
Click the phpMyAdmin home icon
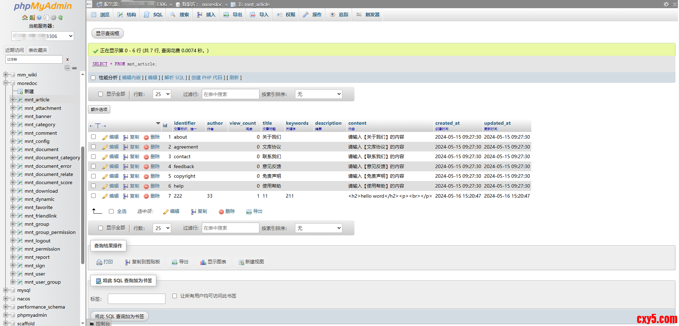pyautogui.click(x=25, y=17)
